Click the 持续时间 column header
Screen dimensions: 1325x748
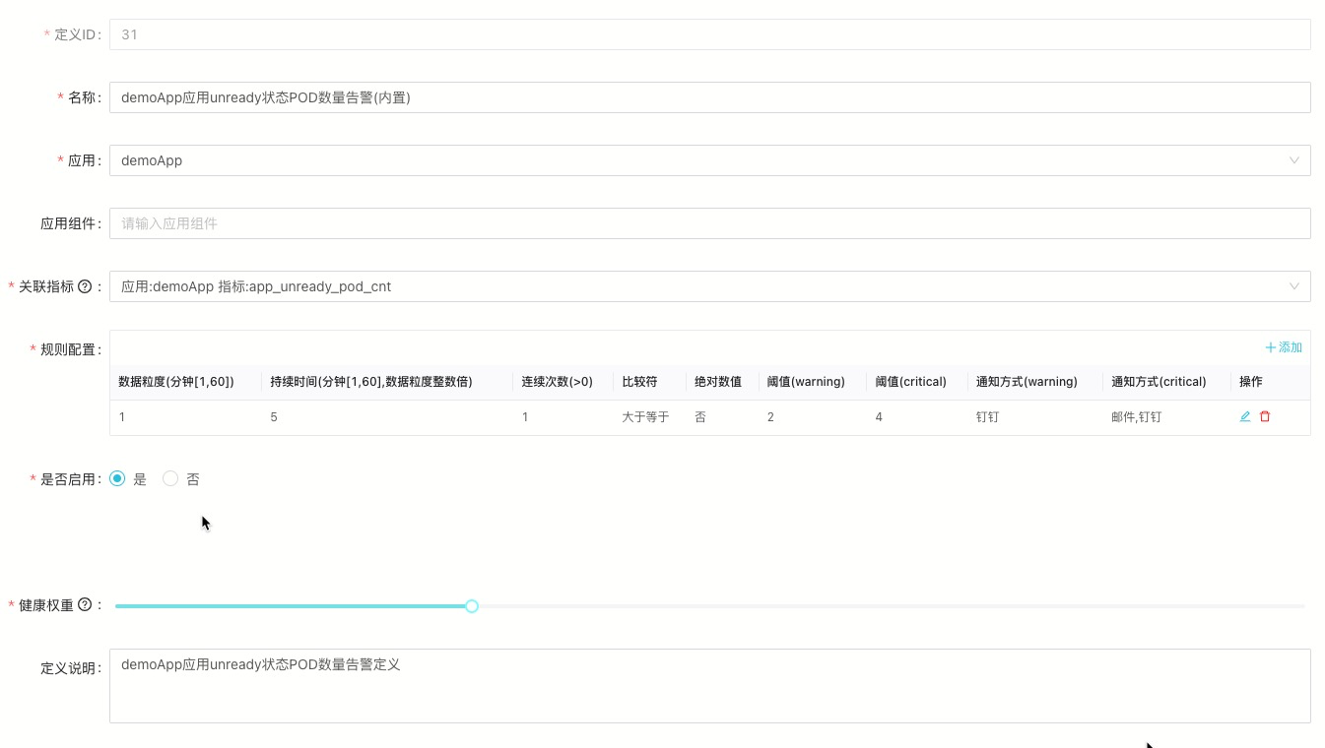click(x=370, y=382)
